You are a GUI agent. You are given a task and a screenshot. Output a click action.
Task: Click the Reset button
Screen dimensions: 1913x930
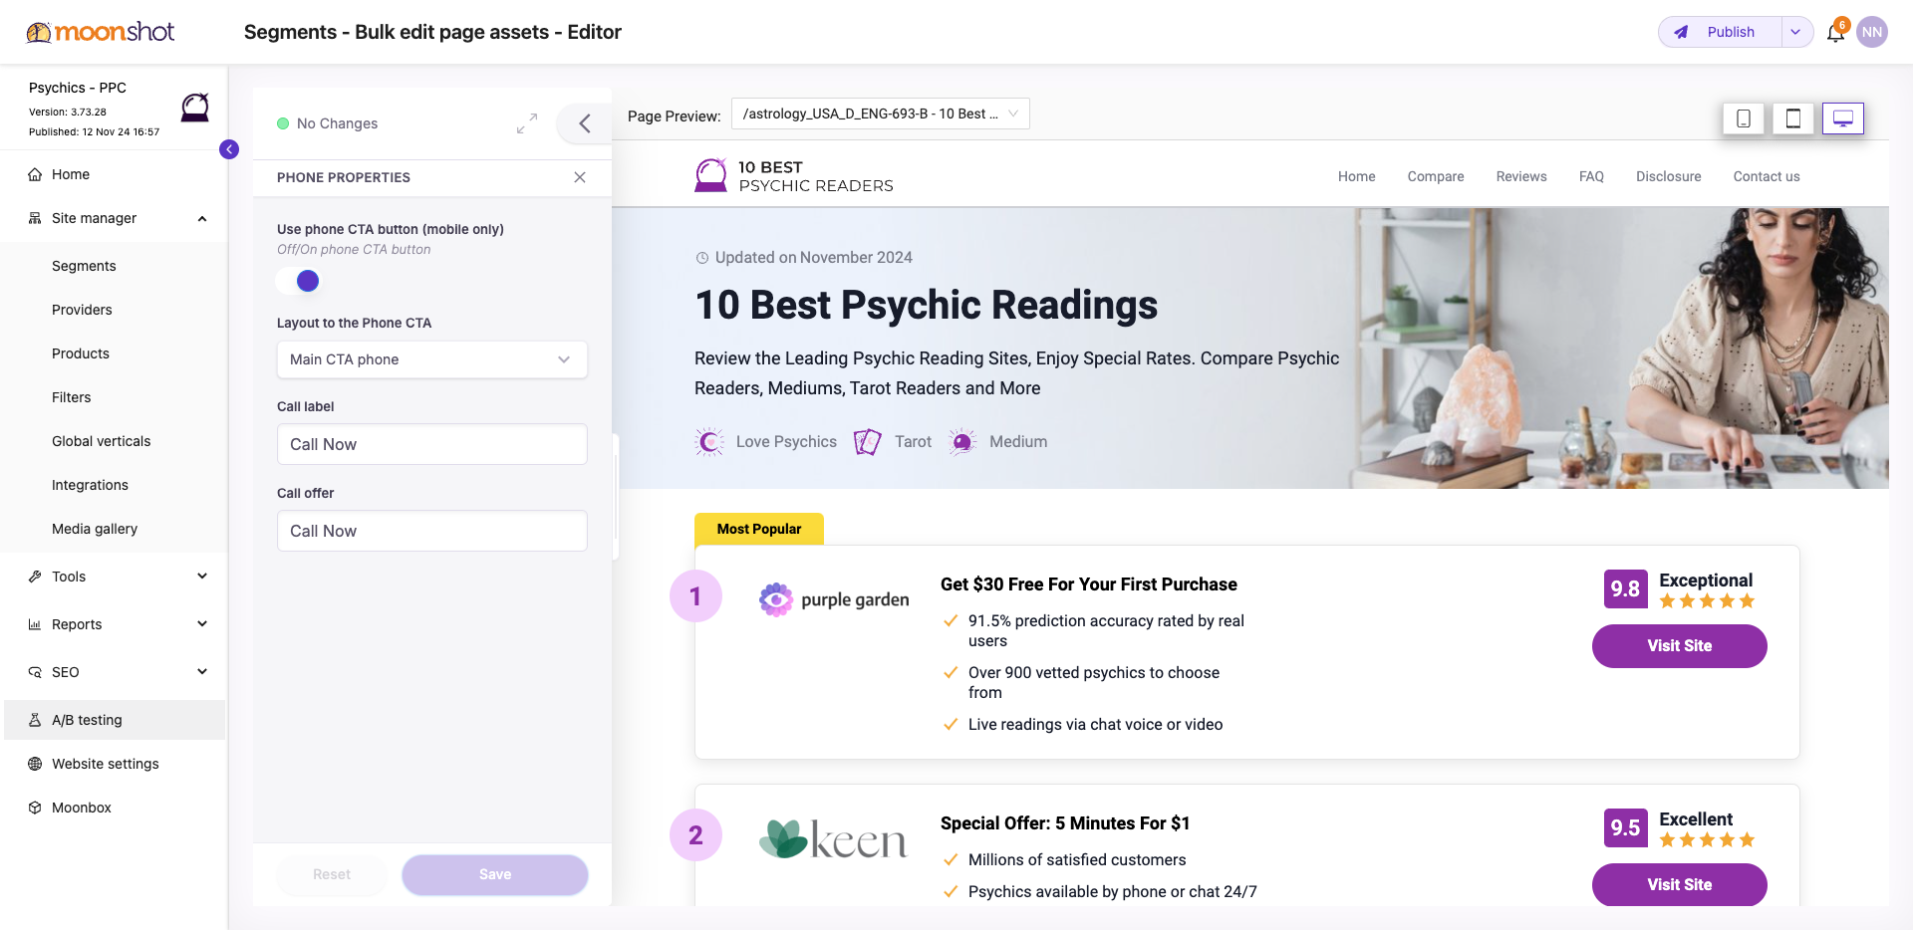tap(332, 874)
